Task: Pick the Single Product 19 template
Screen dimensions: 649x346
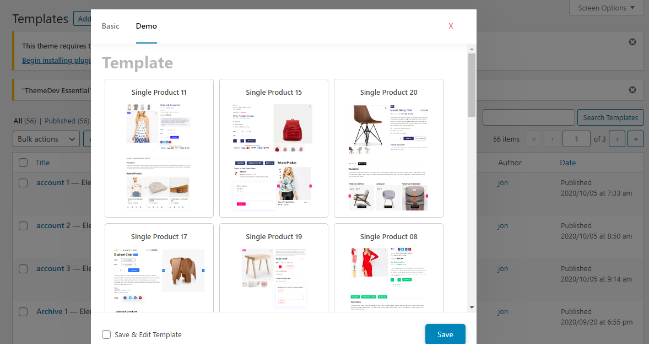Action: coord(274,268)
